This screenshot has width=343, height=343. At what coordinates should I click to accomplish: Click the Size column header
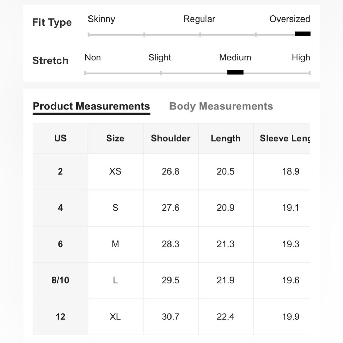point(115,139)
